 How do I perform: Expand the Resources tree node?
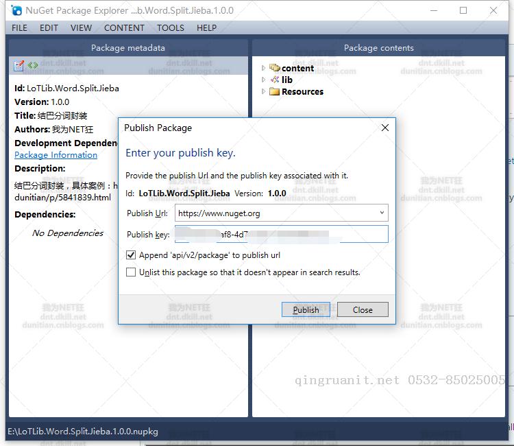(x=264, y=91)
